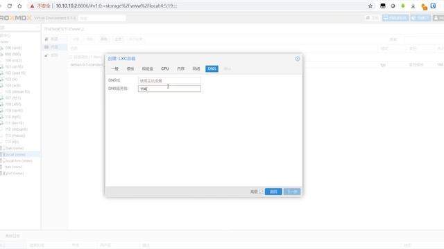Select VM 108 in resource tree
Screen dimensions: 444x249
coord(13,104)
